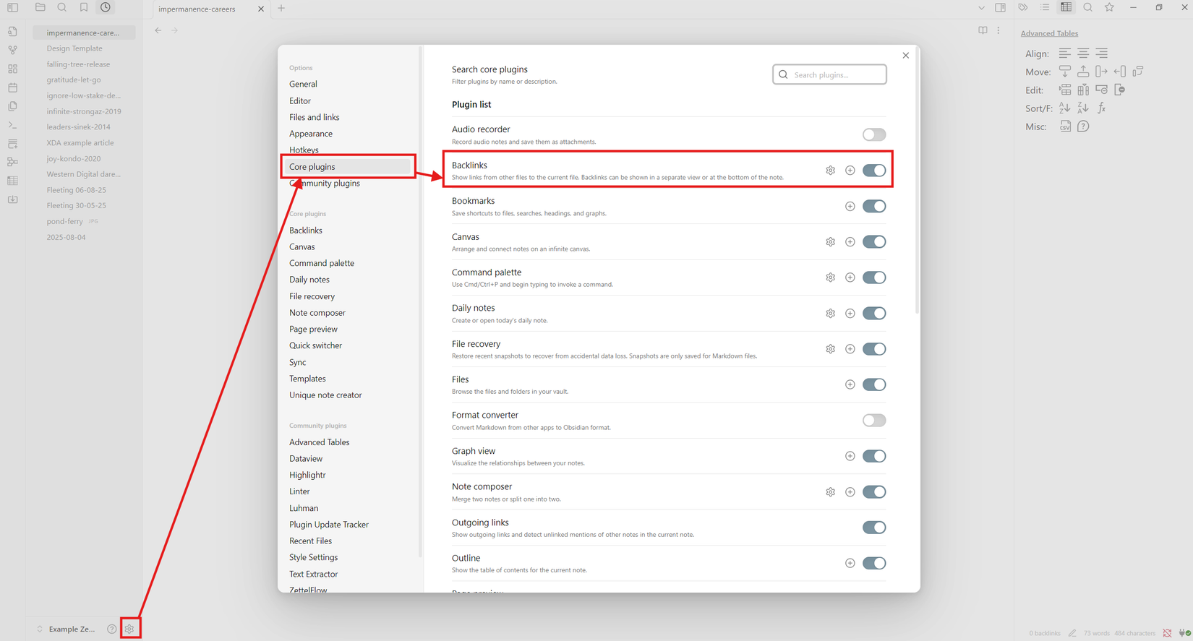The width and height of the screenshot is (1193, 641).
Task: Open the three-dot more options menu
Action: pos(999,30)
